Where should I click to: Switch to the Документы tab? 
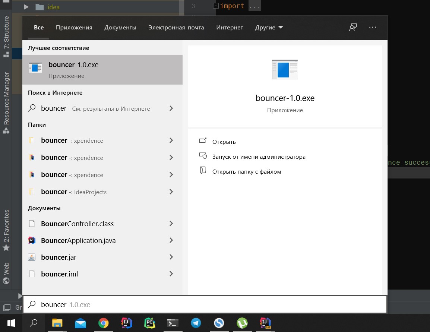[120, 28]
